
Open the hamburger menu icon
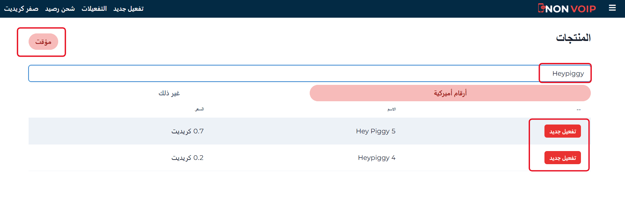pyautogui.click(x=612, y=8)
